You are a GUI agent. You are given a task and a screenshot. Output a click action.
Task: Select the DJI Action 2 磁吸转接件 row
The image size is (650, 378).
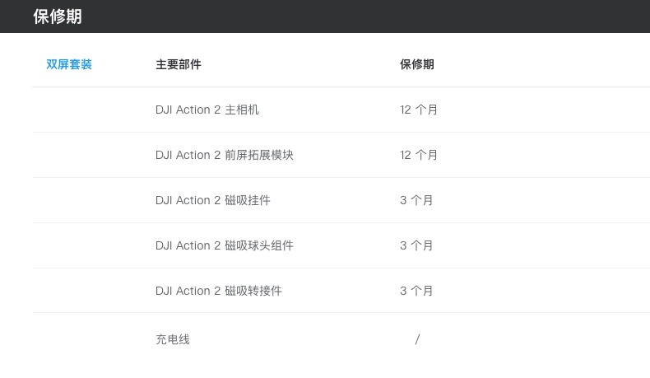(341, 291)
